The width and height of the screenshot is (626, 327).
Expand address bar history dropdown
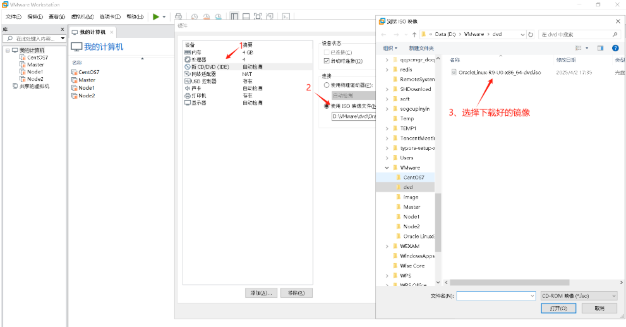click(x=522, y=35)
